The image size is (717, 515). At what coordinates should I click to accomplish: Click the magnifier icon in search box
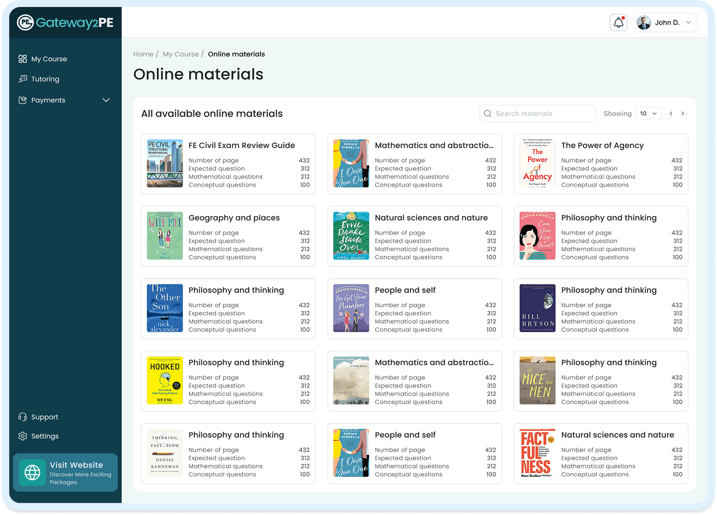(488, 114)
